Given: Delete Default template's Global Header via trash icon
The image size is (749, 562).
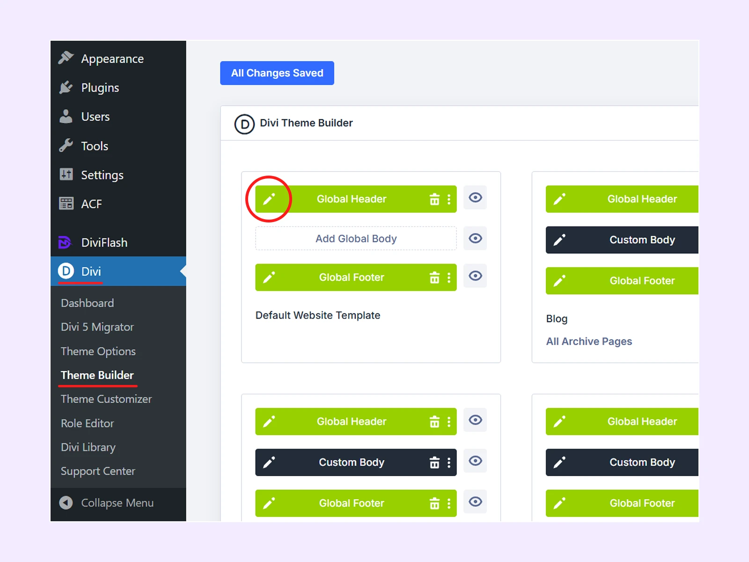Looking at the screenshot, I should pos(434,199).
